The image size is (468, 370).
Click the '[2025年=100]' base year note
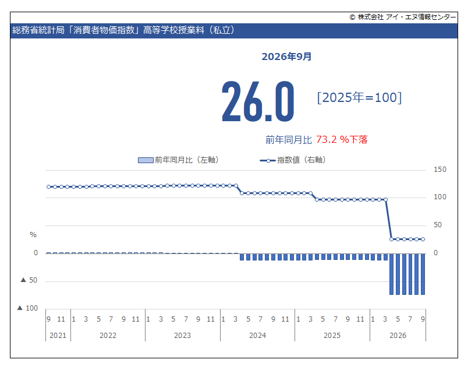[359, 97]
